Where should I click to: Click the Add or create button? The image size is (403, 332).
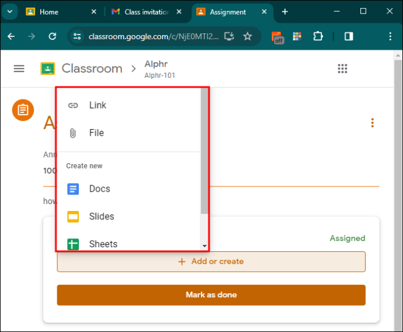click(x=211, y=261)
